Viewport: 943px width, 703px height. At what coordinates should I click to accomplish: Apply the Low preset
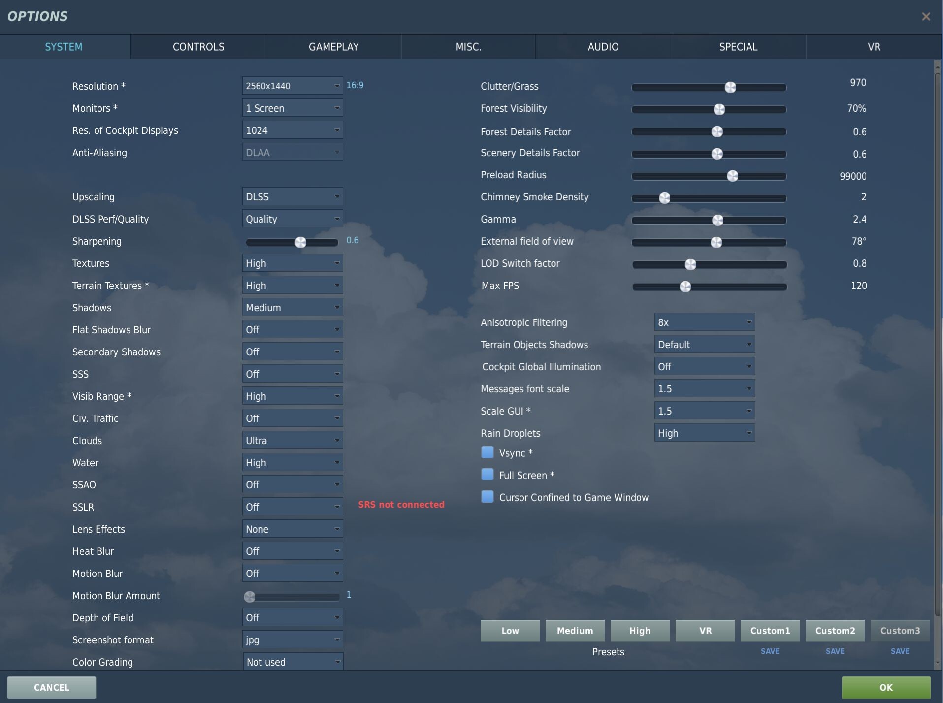click(510, 631)
